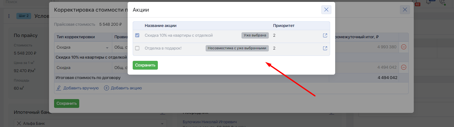Remove the 4 494 042 correction row
Viewport: 454px width, 127px height.
(404, 67)
